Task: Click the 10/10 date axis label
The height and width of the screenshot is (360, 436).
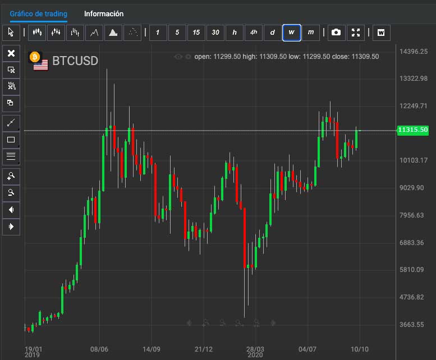Action: (360, 349)
